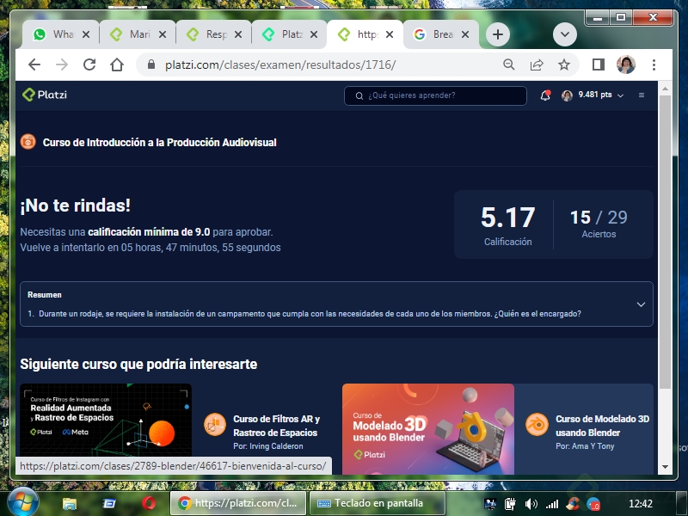Select the Chrome taskbar window button

(x=238, y=503)
